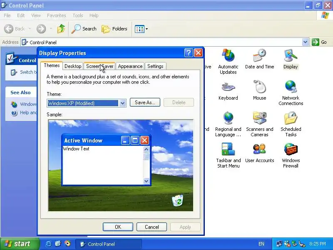333x250 pixels.
Task: Launch Windows Media Player from Quick Launch
Action: point(67,244)
